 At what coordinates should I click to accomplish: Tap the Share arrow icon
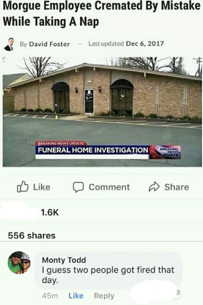(154, 187)
